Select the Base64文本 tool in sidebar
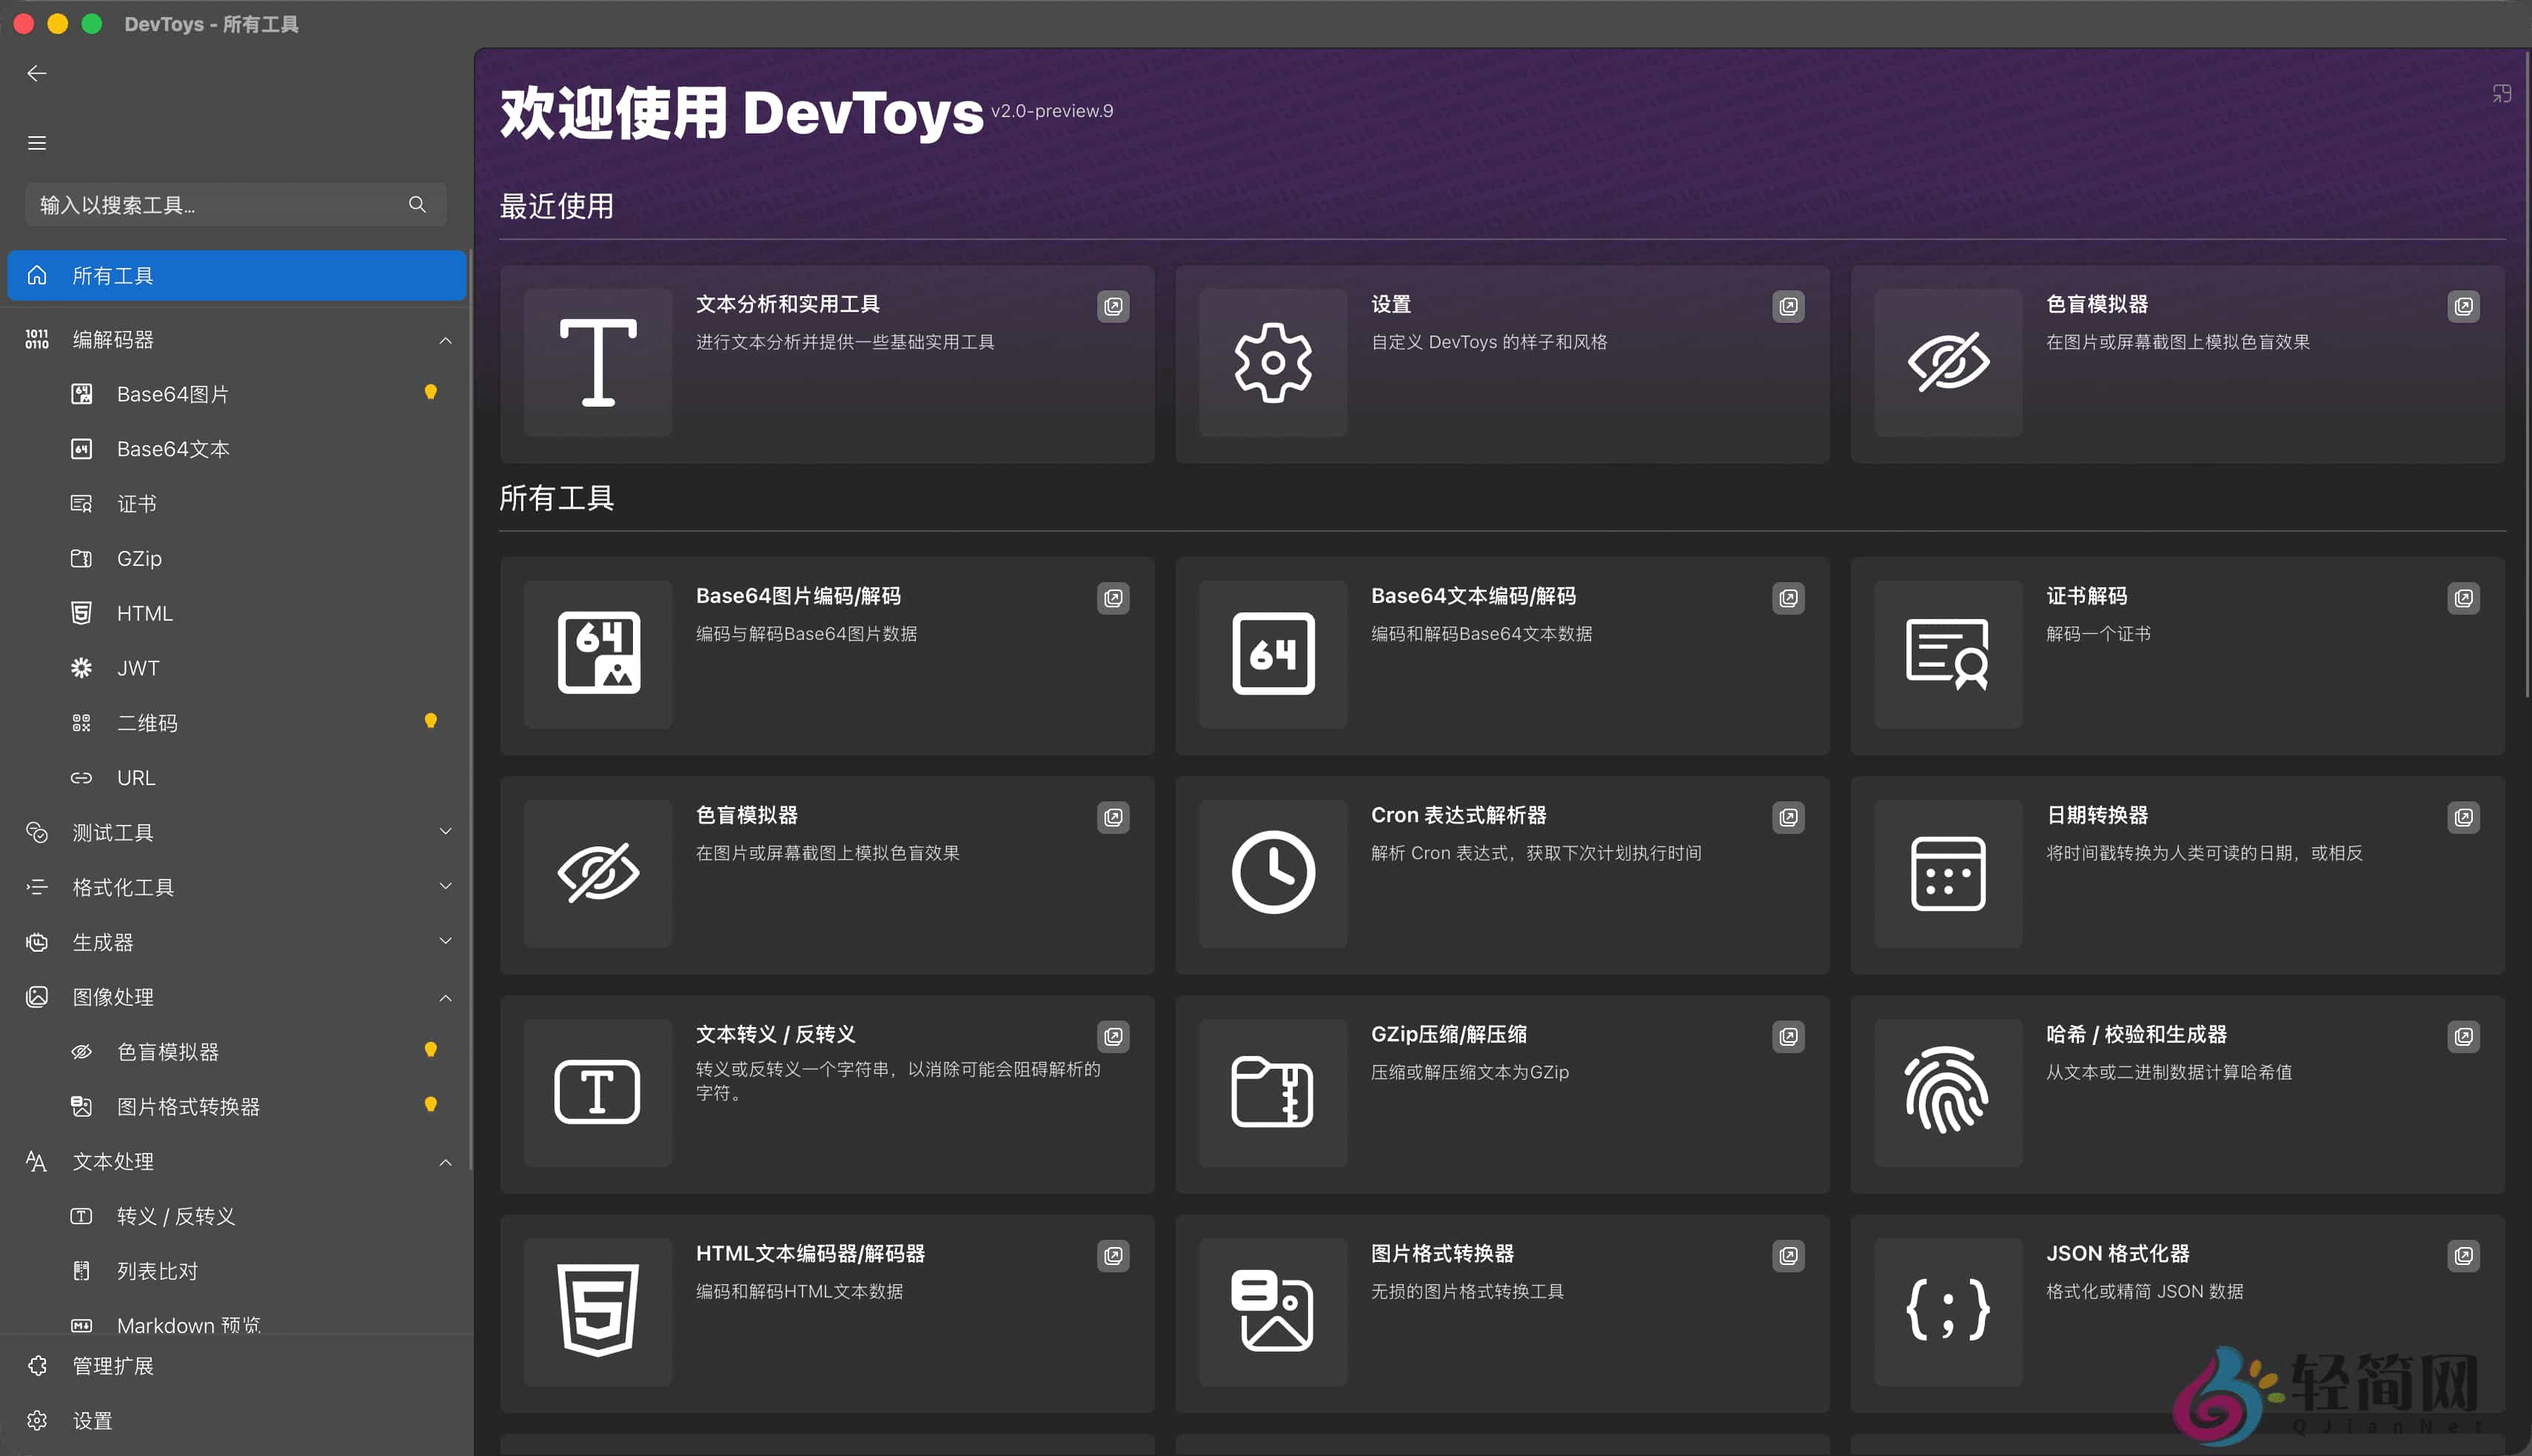The height and width of the screenshot is (1456, 2532). 172,449
